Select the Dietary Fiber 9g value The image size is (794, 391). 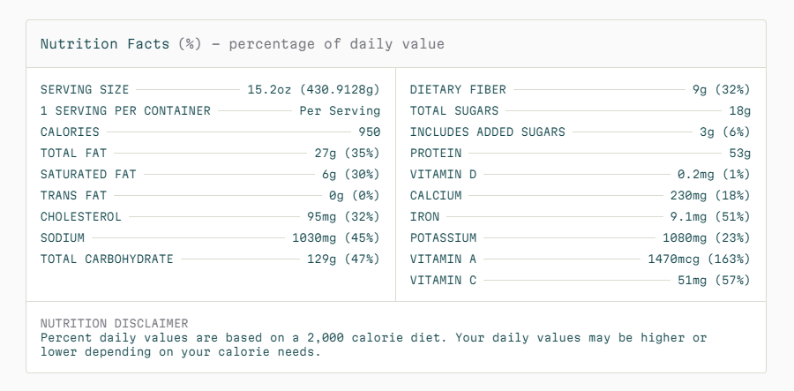(721, 90)
